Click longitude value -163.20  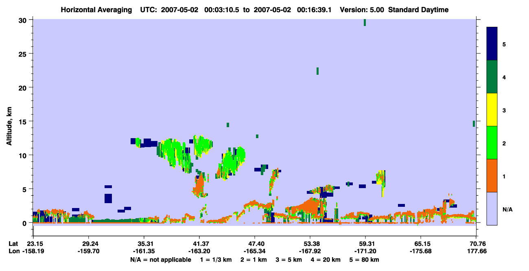coord(199,251)
